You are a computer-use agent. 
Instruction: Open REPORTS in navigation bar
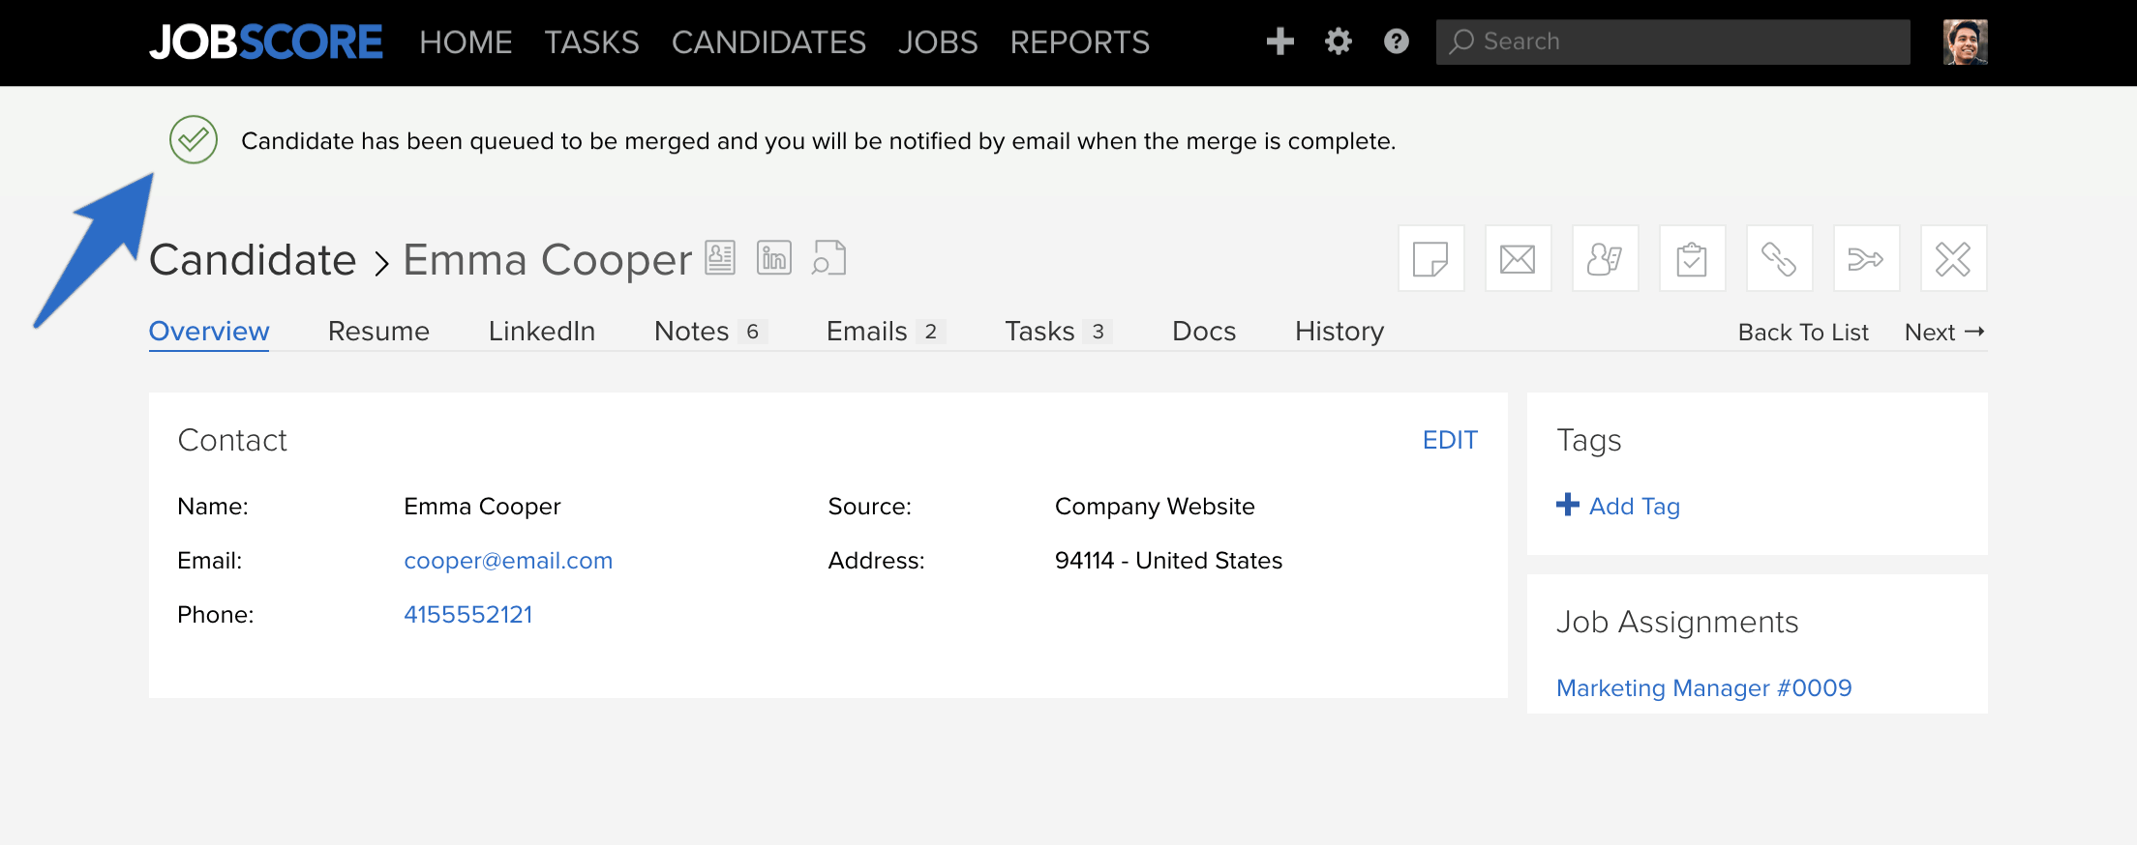tap(1080, 43)
